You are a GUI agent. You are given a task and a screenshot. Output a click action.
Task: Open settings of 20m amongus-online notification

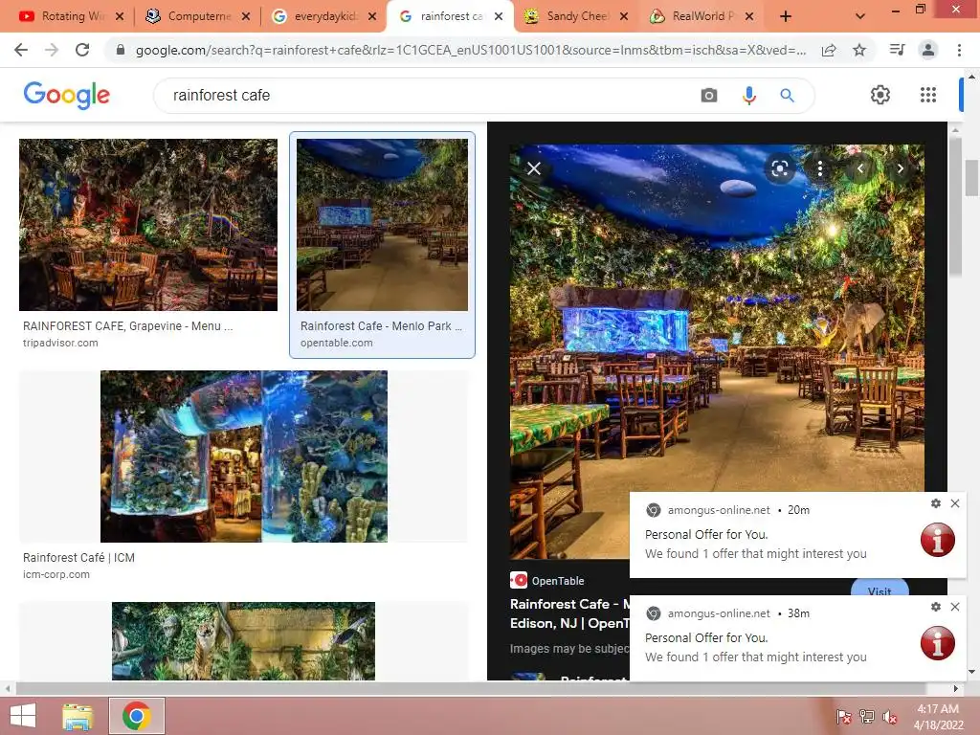936,503
